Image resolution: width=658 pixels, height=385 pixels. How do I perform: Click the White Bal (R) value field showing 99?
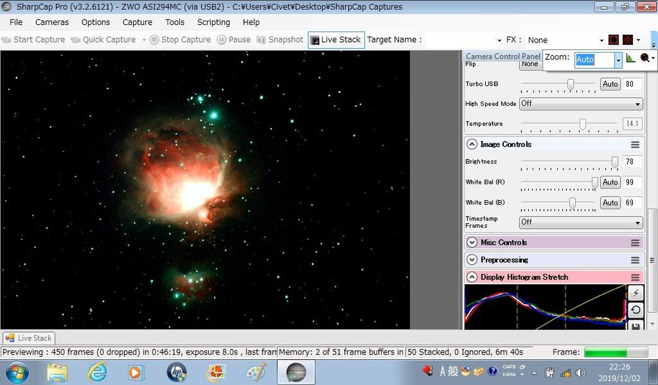(x=632, y=182)
